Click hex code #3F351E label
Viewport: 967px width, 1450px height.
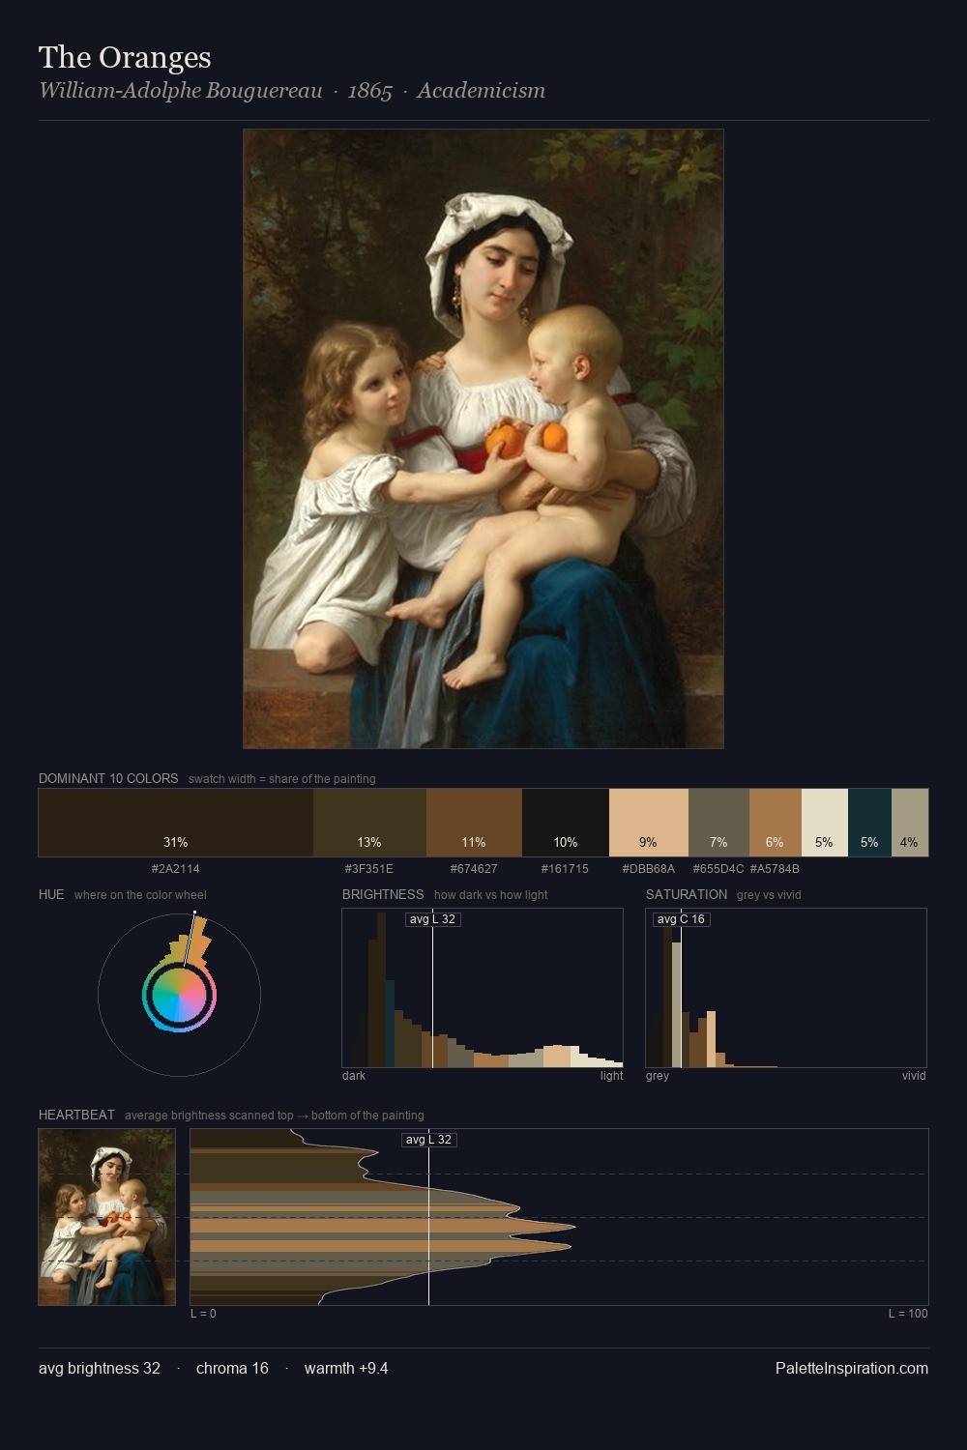(x=369, y=869)
